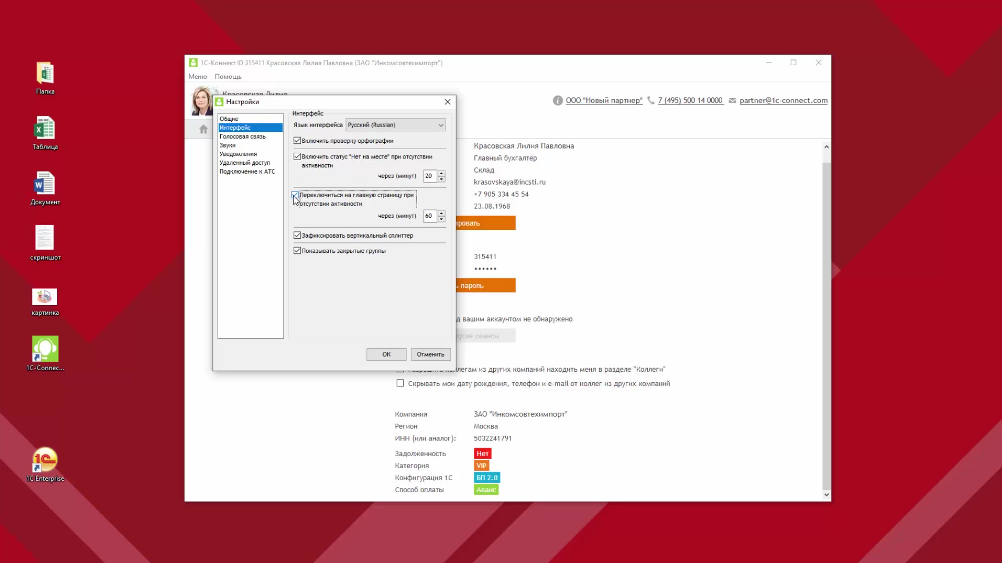The image size is (1002, 563).
Task: Maximize the 1C-Коннект window
Action: pyautogui.click(x=793, y=63)
